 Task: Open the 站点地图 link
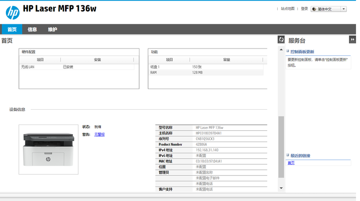(x=288, y=9)
